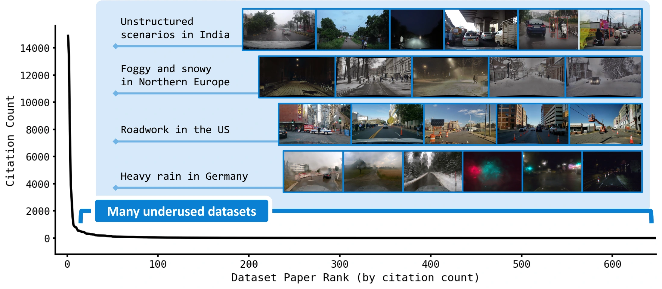Click the 'Citation Count' axis title
This screenshot has height=289, width=662.
point(10,141)
